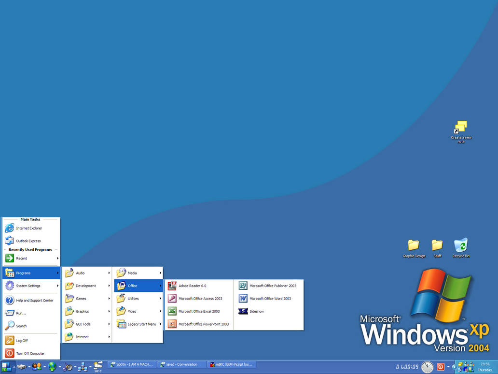Select Office in the Programs submenu
The height and width of the screenshot is (374, 498).
pyautogui.click(x=133, y=286)
